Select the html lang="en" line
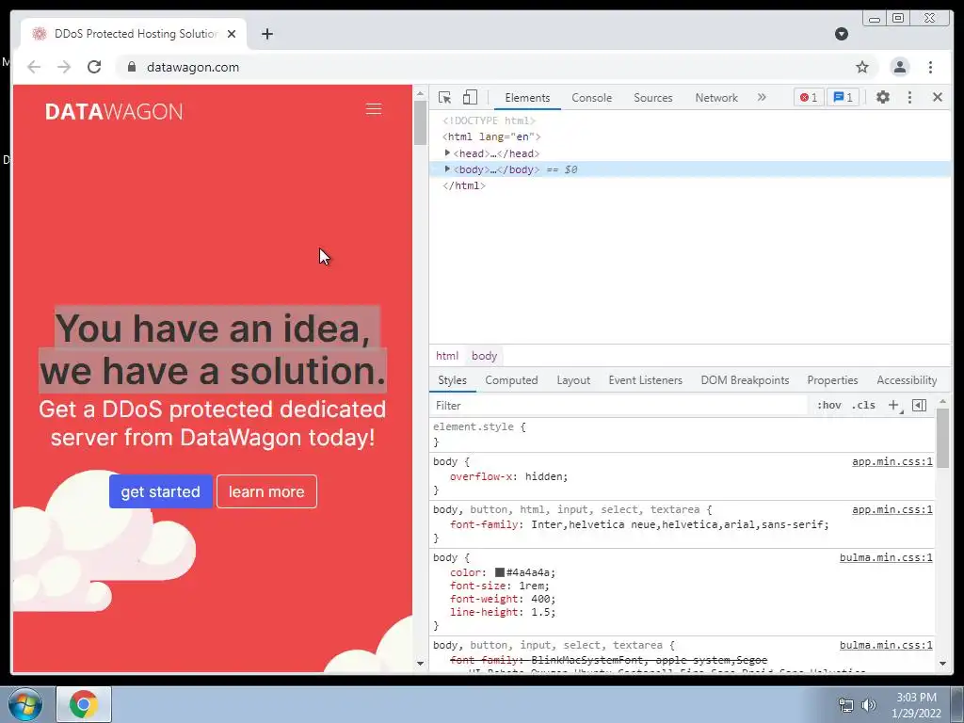964x723 pixels. pyautogui.click(x=491, y=137)
